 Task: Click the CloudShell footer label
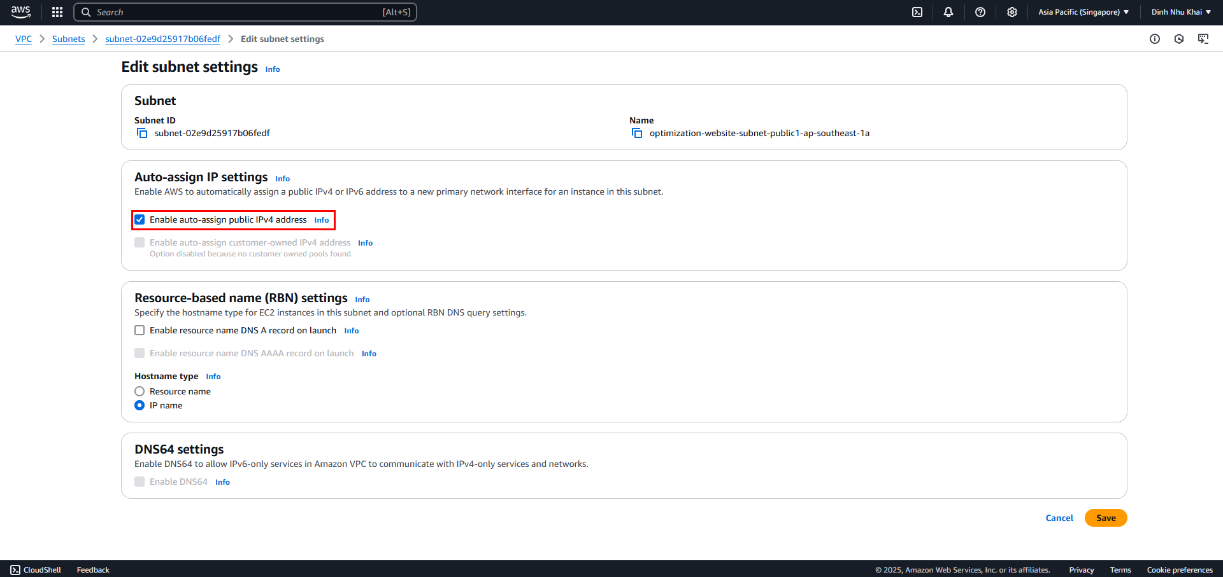[x=42, y=570]
